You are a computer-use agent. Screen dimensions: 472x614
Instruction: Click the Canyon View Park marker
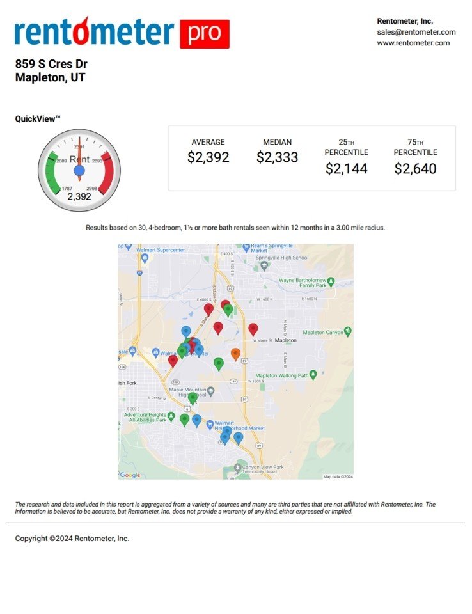tap(238, 468)
